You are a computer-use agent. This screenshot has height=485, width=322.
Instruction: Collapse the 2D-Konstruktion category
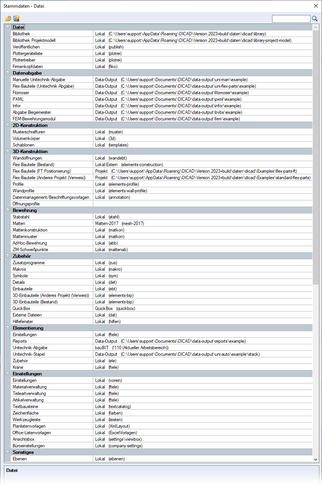[7, 125]
